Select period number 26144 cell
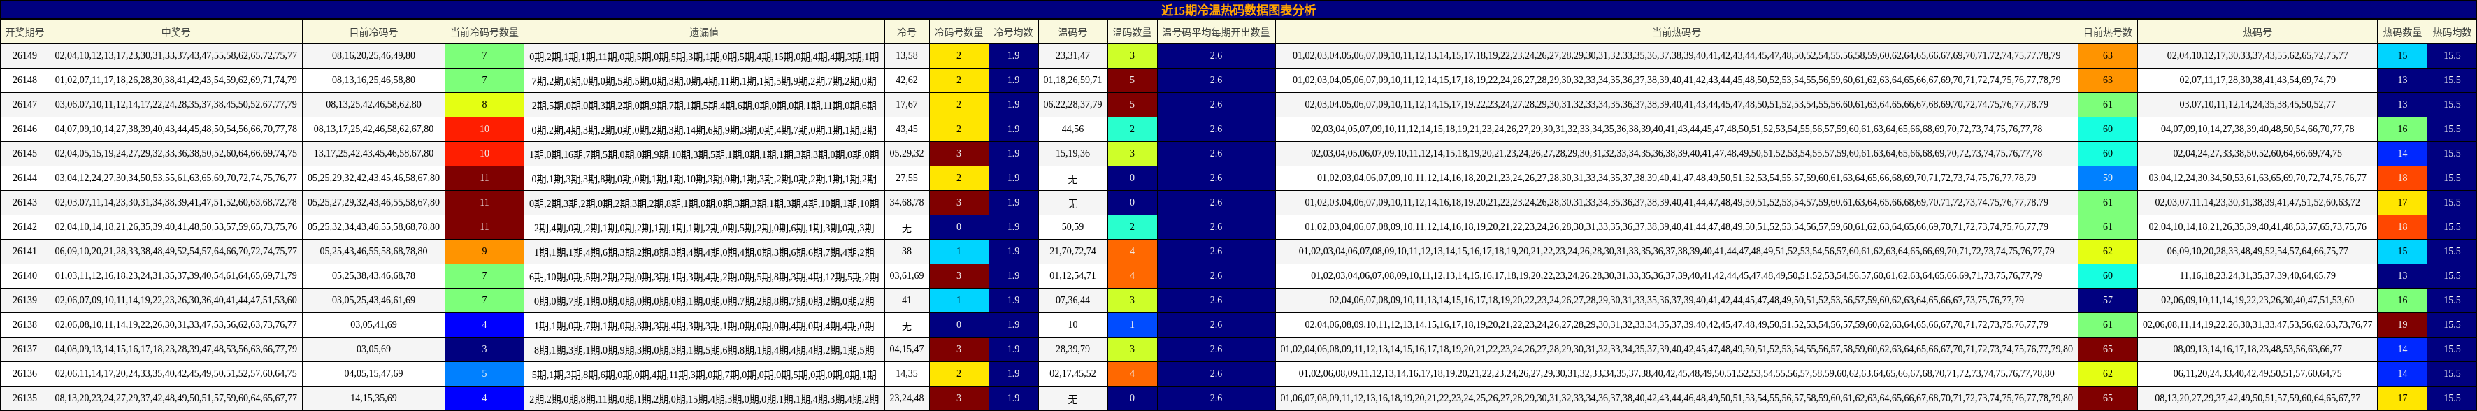The height and width of the screenshot is (411, 2477). (x=25, y=178)
